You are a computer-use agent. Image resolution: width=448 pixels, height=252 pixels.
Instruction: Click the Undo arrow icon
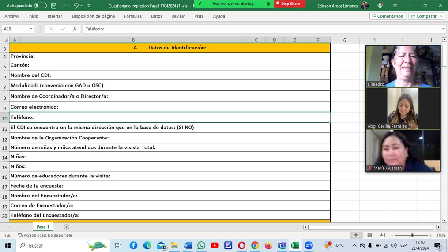[x=75, y=6]
